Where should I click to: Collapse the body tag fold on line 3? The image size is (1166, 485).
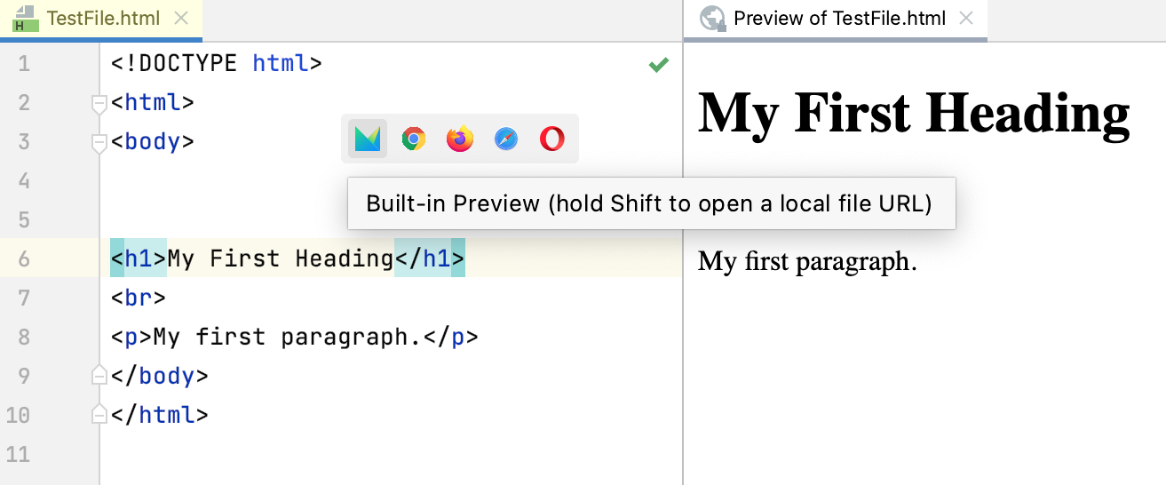tap(99, 143)
